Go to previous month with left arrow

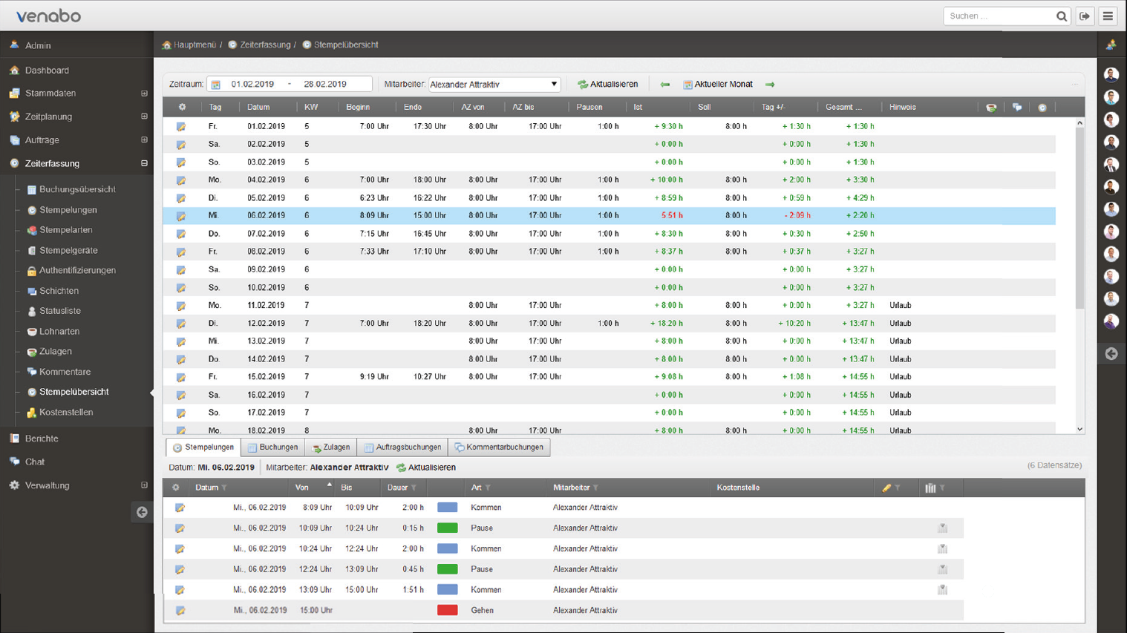click(x=664, y=85)
